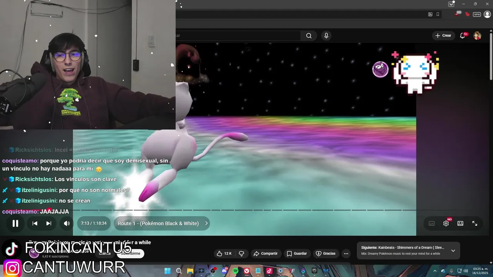Click Siguiente: Kainbeats - Shimmers of a Dream

pyautogui.click(x=403, y=248)
